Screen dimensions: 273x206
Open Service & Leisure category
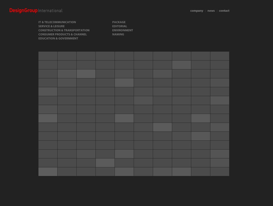[x=51, y=26]
